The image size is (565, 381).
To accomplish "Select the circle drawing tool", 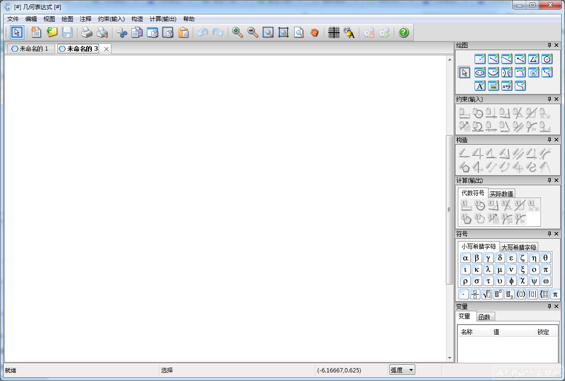I will click(x=547, y=59).
